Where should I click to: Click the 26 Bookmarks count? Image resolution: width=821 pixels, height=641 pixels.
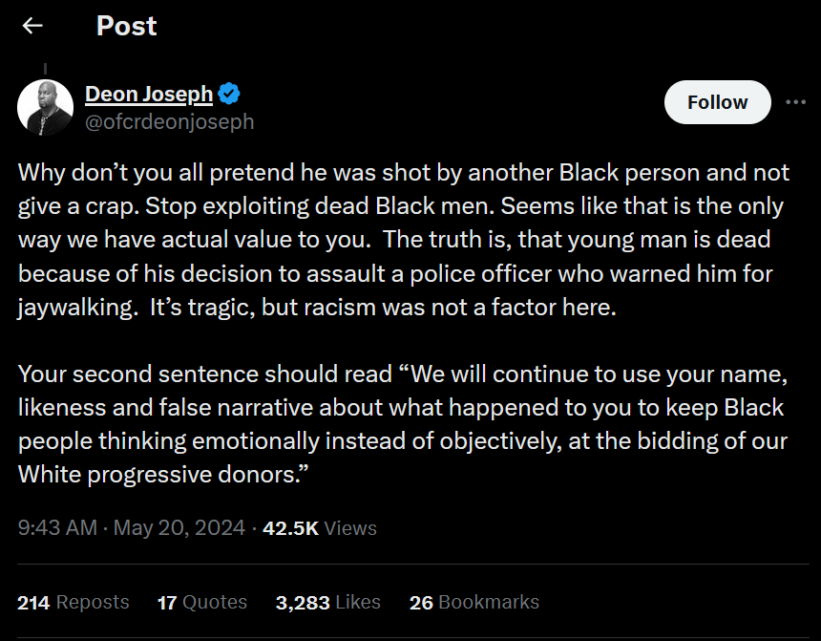pos(474,602)
